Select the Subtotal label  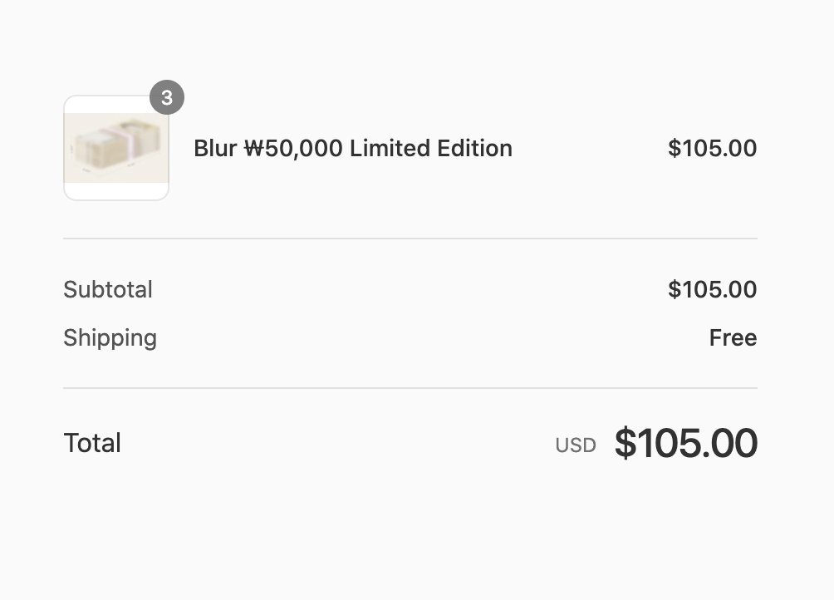click(108, 290)
